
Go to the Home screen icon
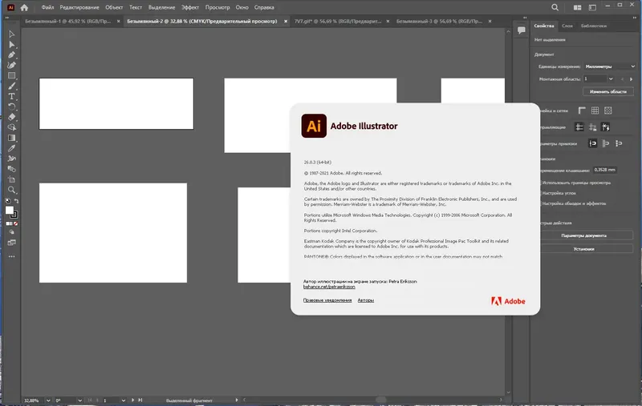click(x=24, y=7)
